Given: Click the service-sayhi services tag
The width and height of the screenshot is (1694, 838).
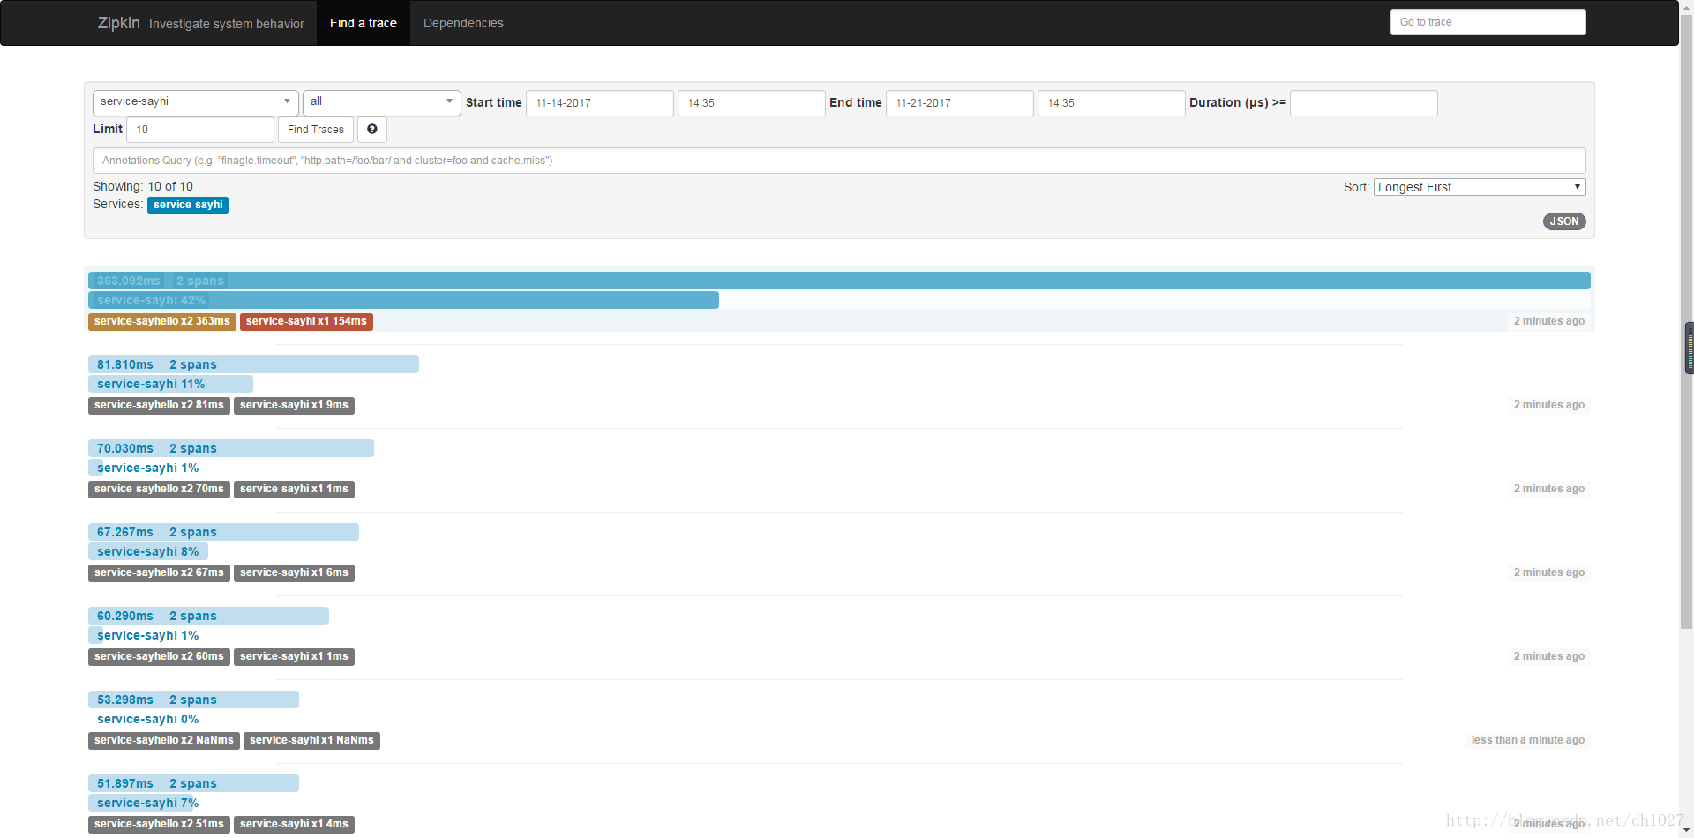Looking at the screenshot, I should (188, 205).
